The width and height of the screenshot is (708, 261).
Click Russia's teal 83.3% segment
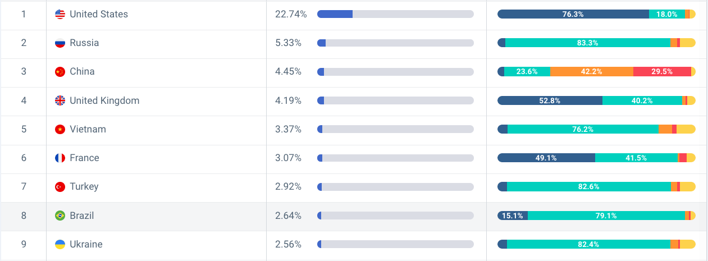click(x=588, y=43)
